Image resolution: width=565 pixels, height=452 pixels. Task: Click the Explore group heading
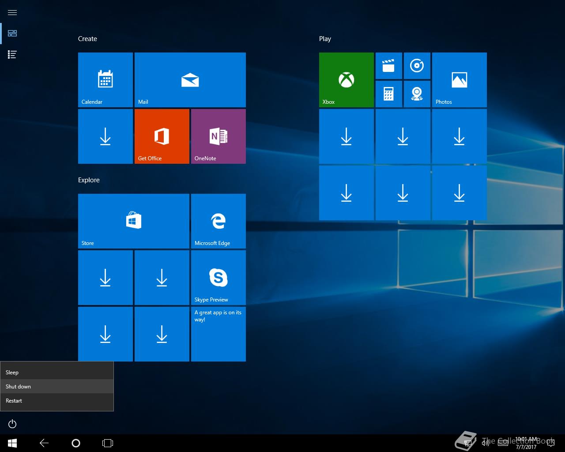pos(89,180)
